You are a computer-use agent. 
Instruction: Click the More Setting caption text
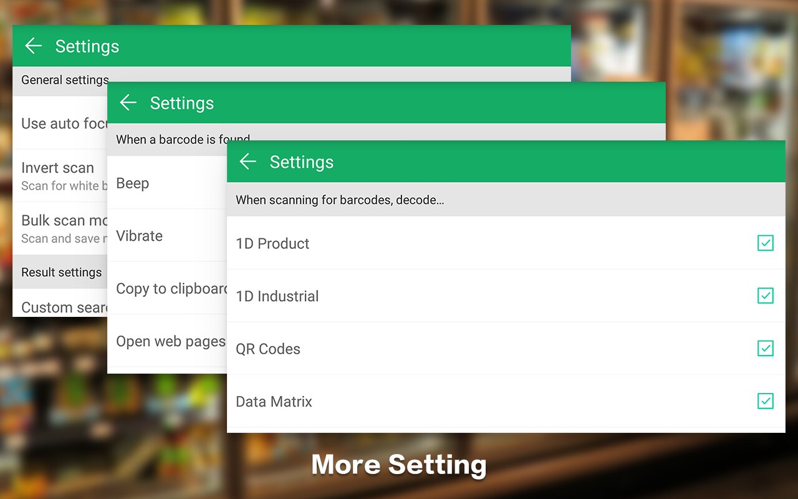399,465
